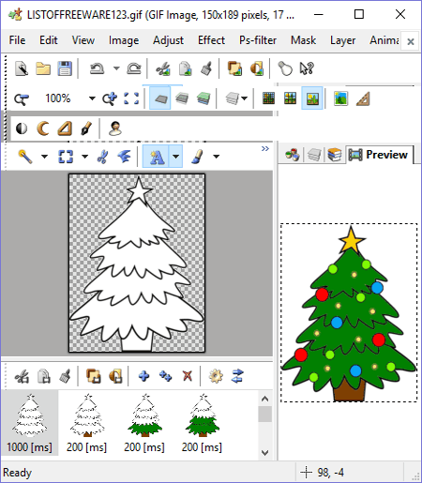
Task: Paste using the top toolbar brush icon
Action: pos(206,68)
